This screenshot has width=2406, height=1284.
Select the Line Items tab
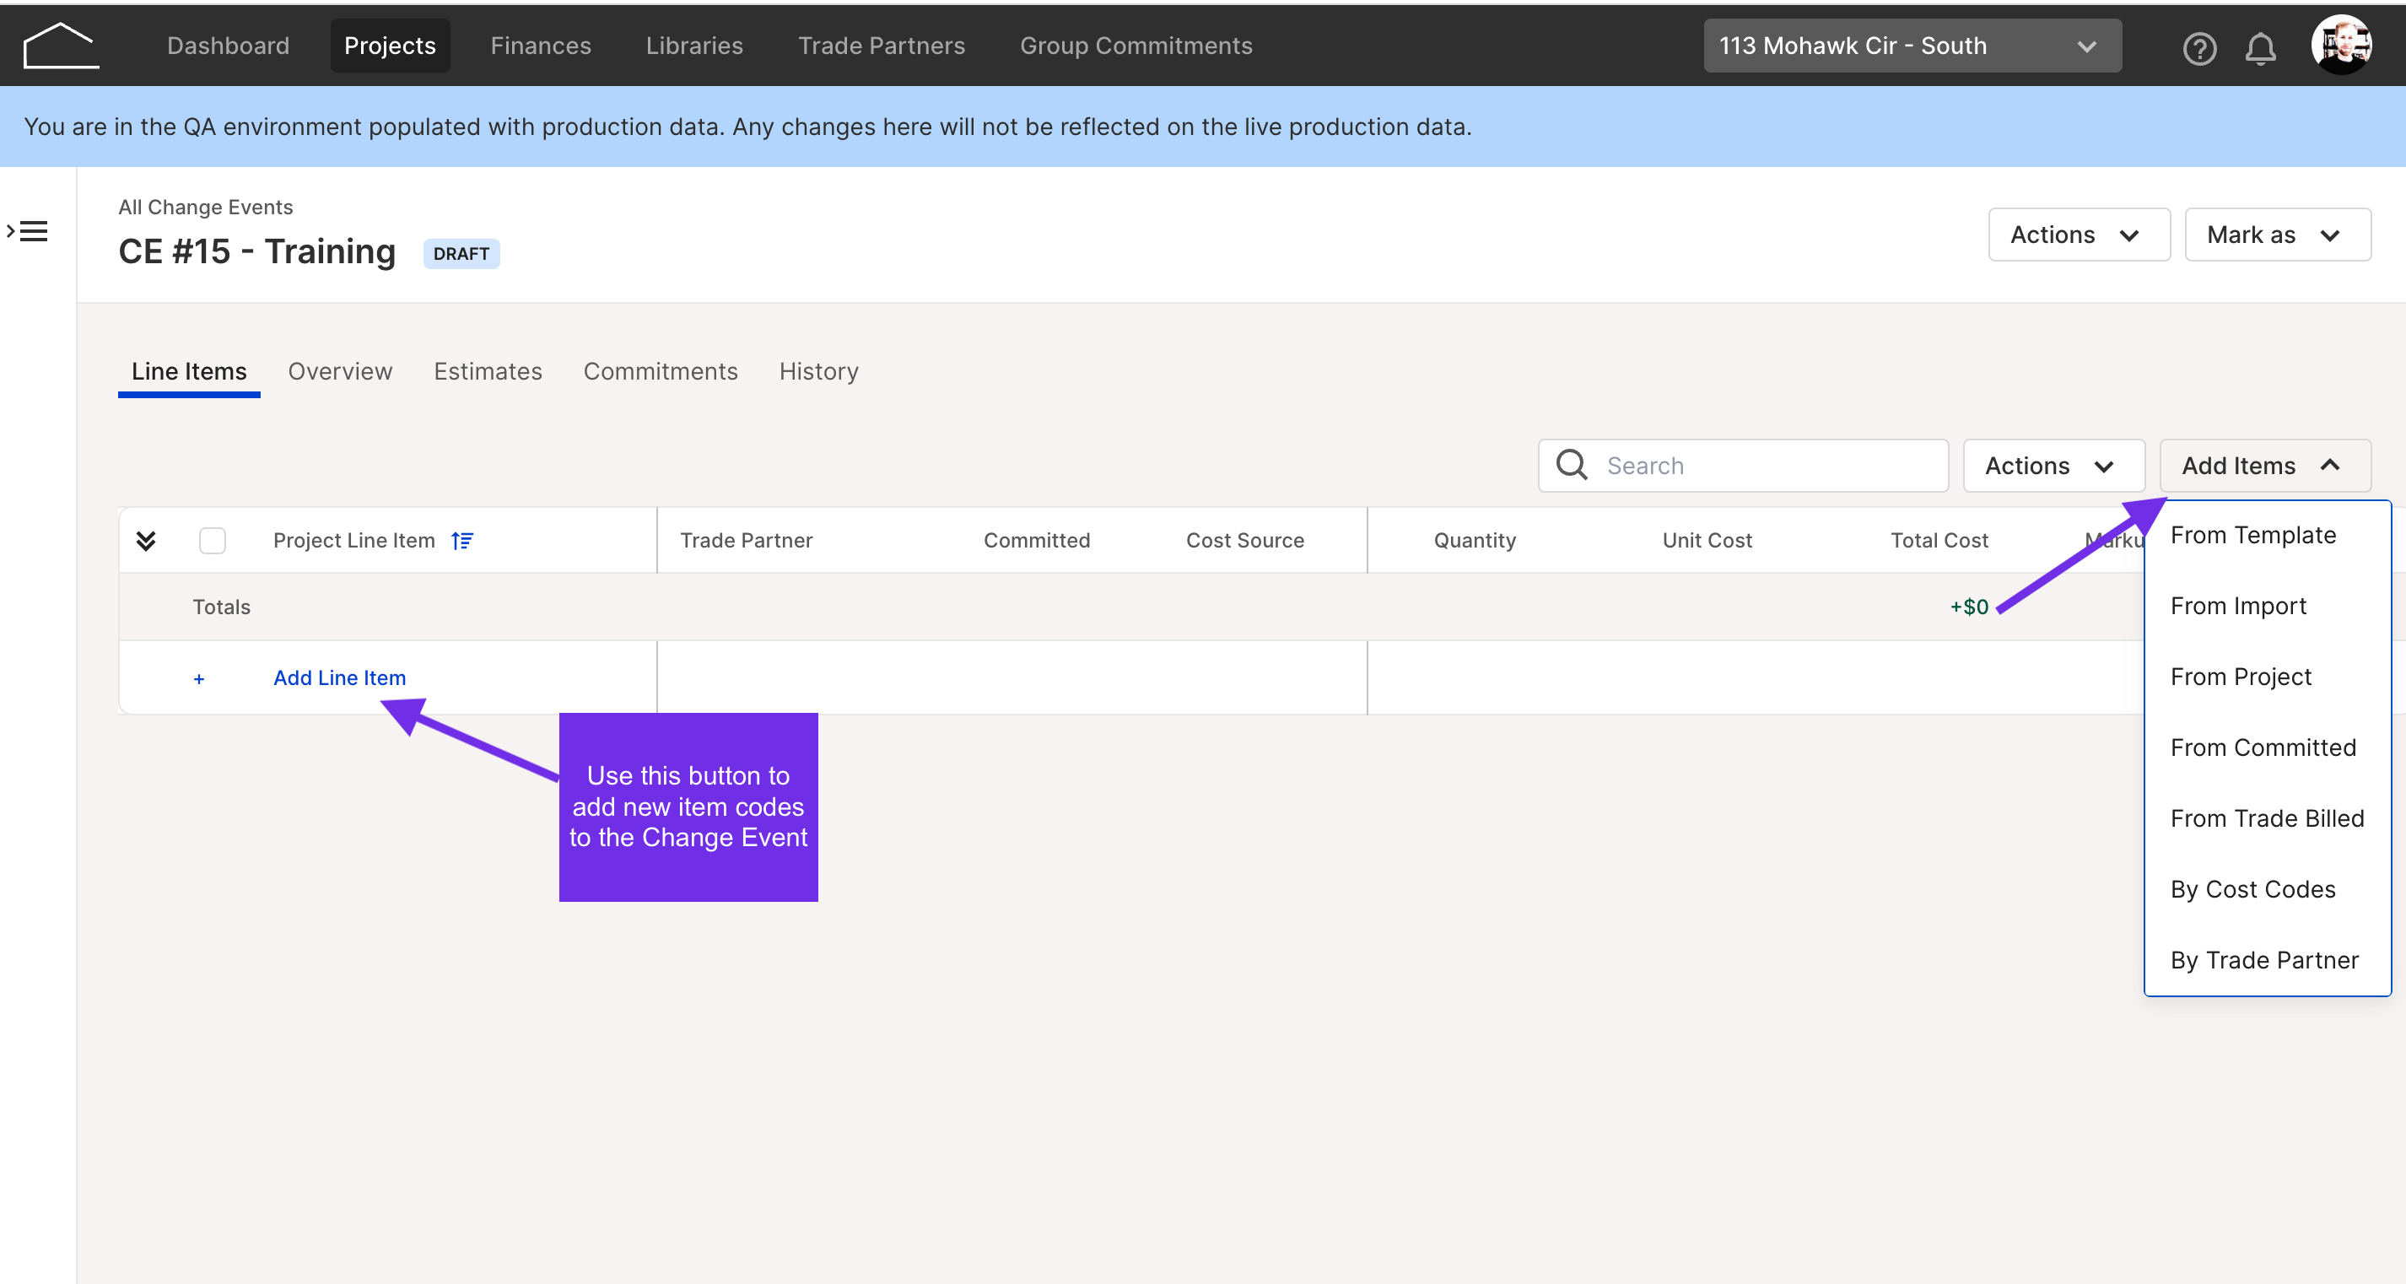(x=189, y=372)
